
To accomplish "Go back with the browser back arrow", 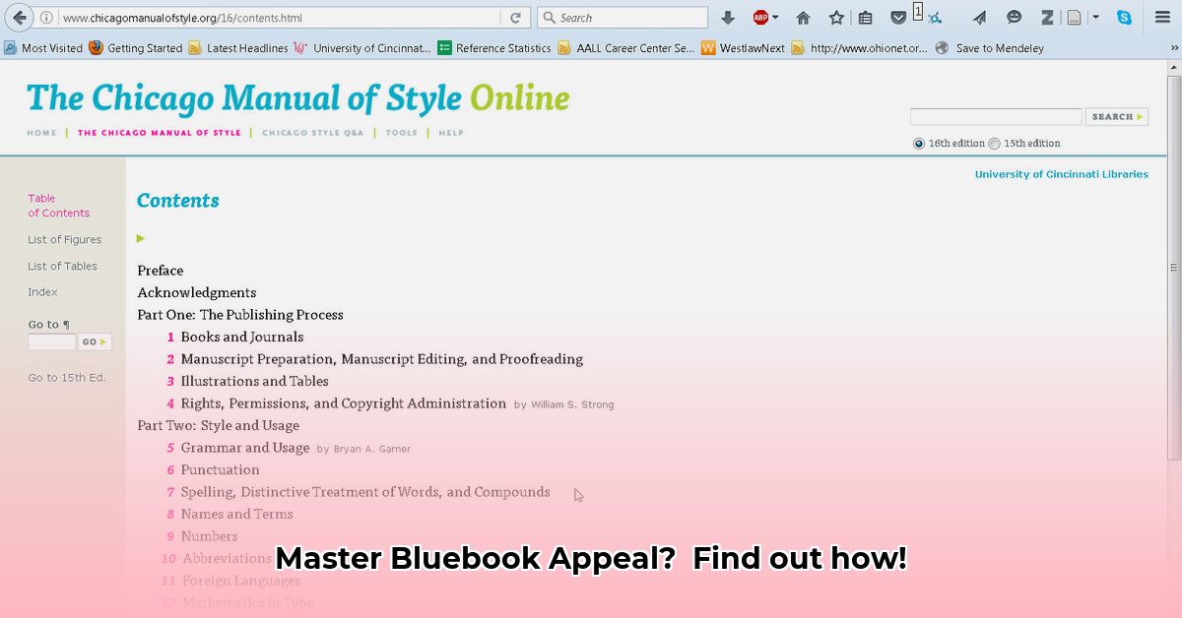I will click(x=20, y=18).
